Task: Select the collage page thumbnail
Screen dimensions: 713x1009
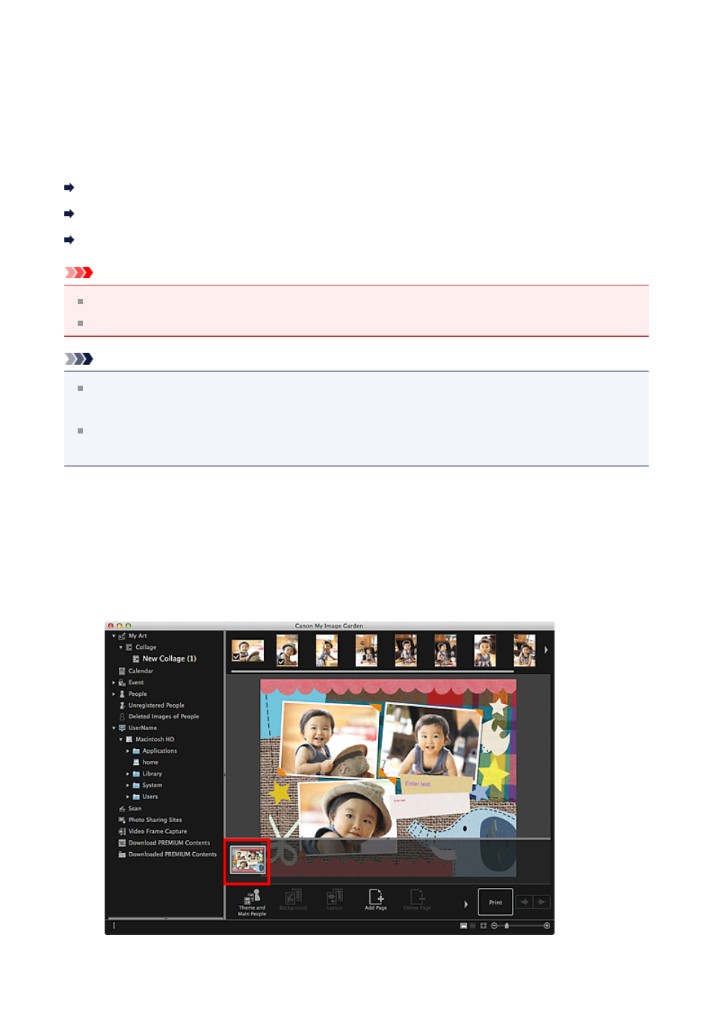Action: (247, 860)
